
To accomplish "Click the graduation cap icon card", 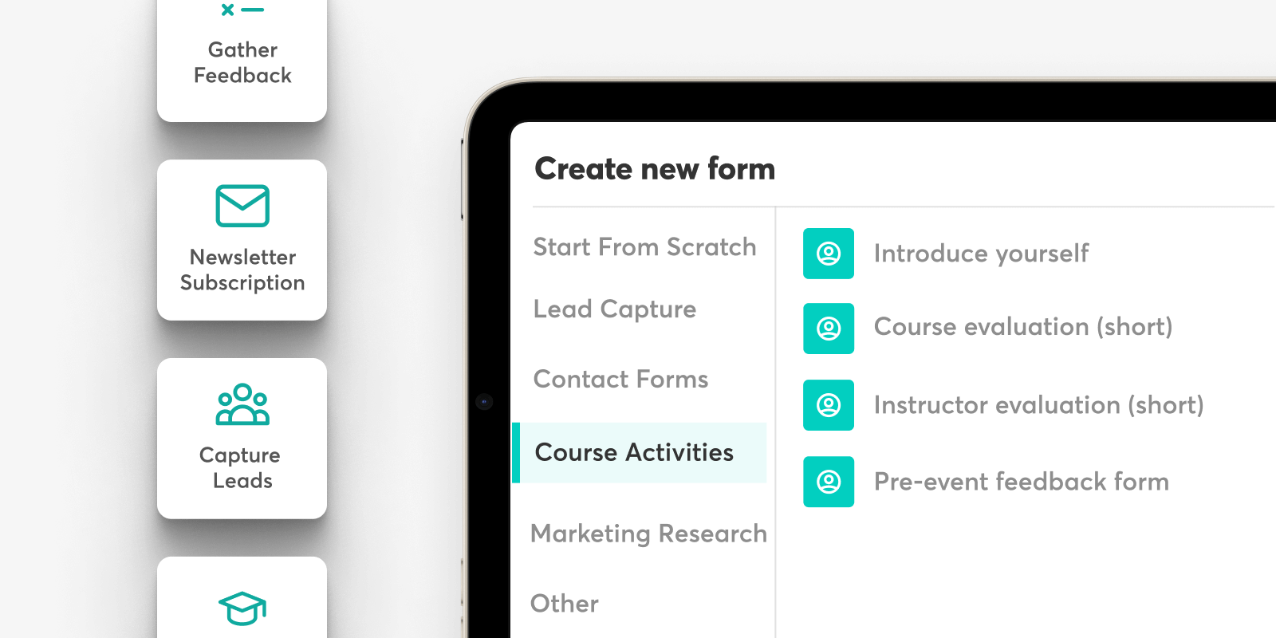I will tap(242, 597).
